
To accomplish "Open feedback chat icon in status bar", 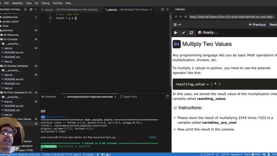I will 264,154.
